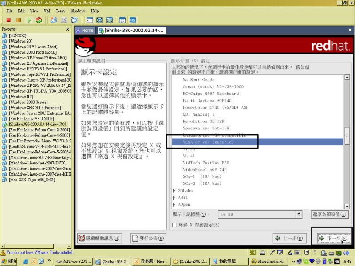
Task: Open the snapshot manager toolbar icon
Action: [x=74, y=20]
